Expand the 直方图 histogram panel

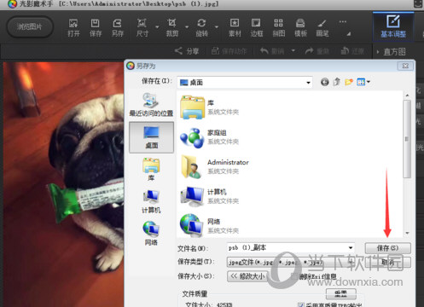tap(392, 52)
